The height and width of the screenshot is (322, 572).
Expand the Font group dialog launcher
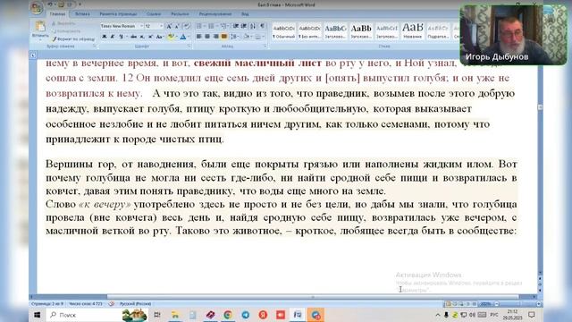point(189,47)
